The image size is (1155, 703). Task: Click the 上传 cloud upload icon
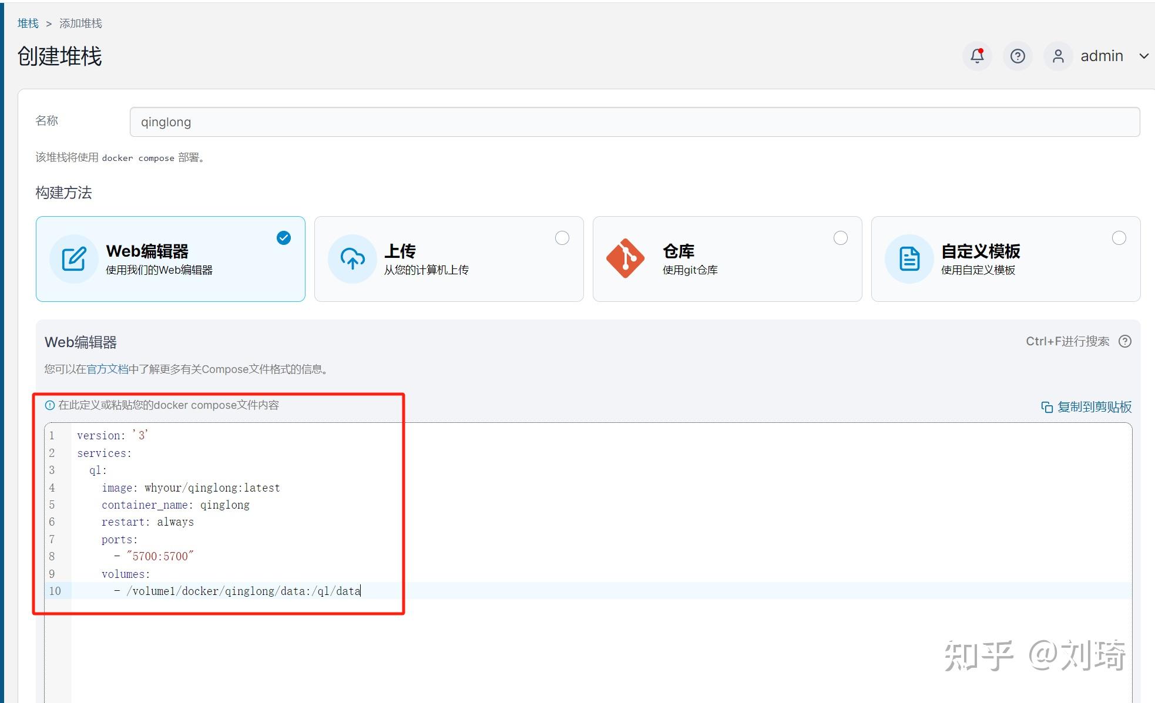352,259
